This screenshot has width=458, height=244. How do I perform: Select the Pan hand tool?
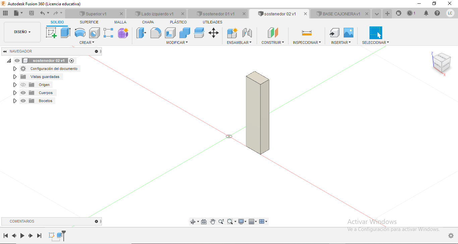(213, 222)
